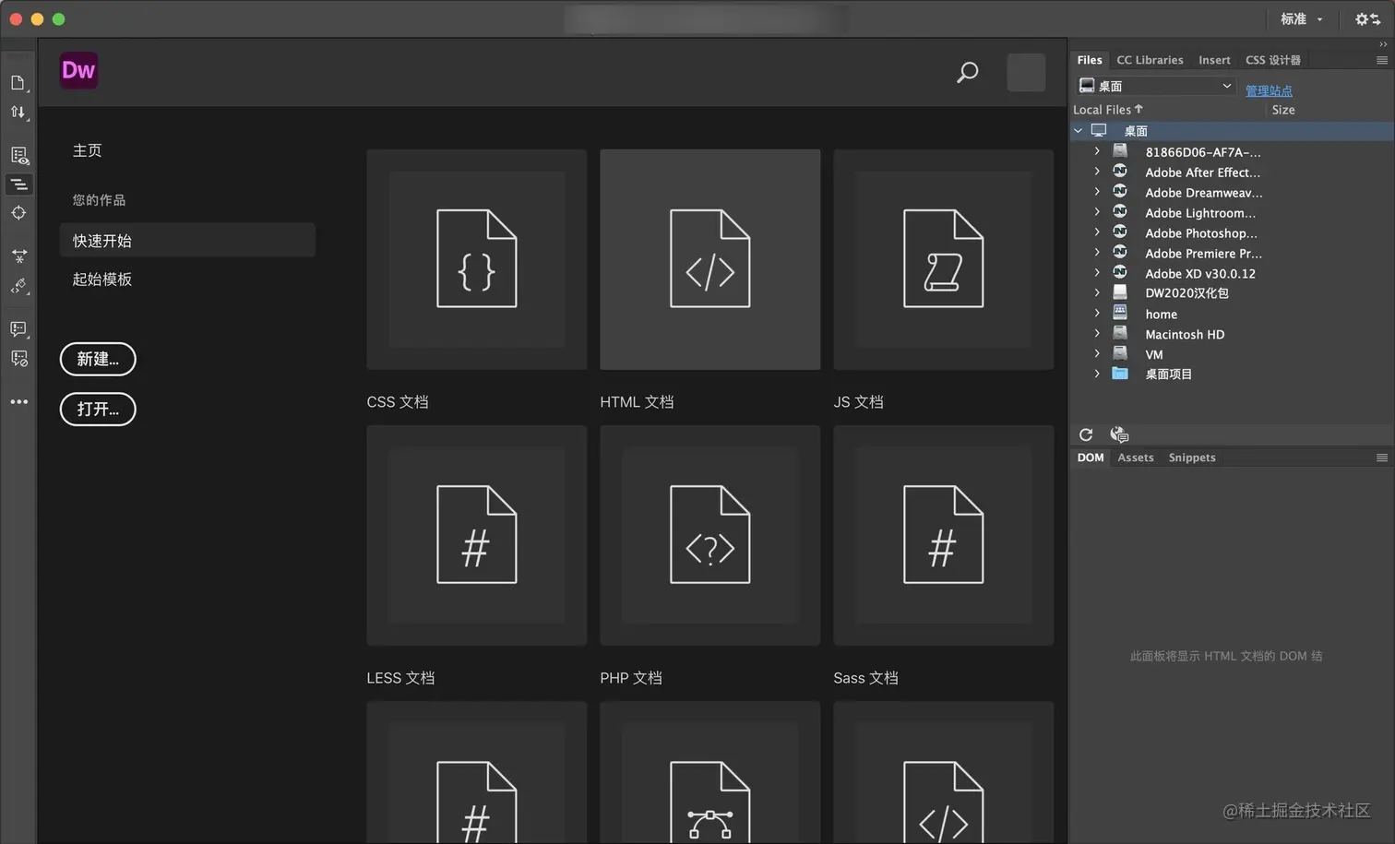Open Live View options with the eye icon
The image size is (1395, 844).
[x=18, y=155]
